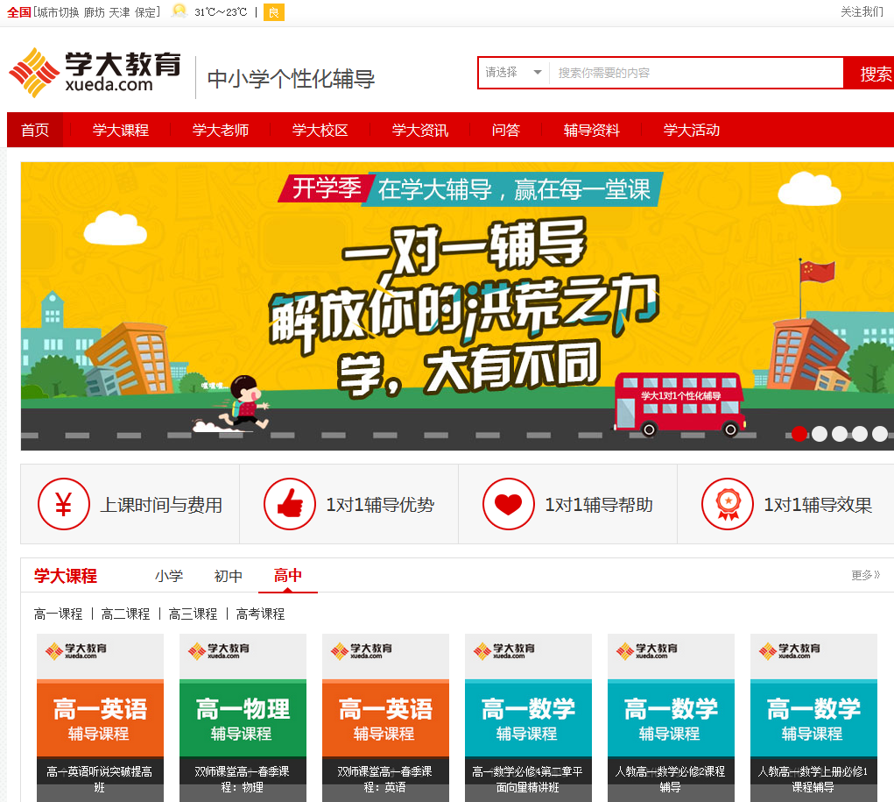Switch to the 高中 course tab
894x802 pixels.
pyautogui.click(x=288, y=575)
